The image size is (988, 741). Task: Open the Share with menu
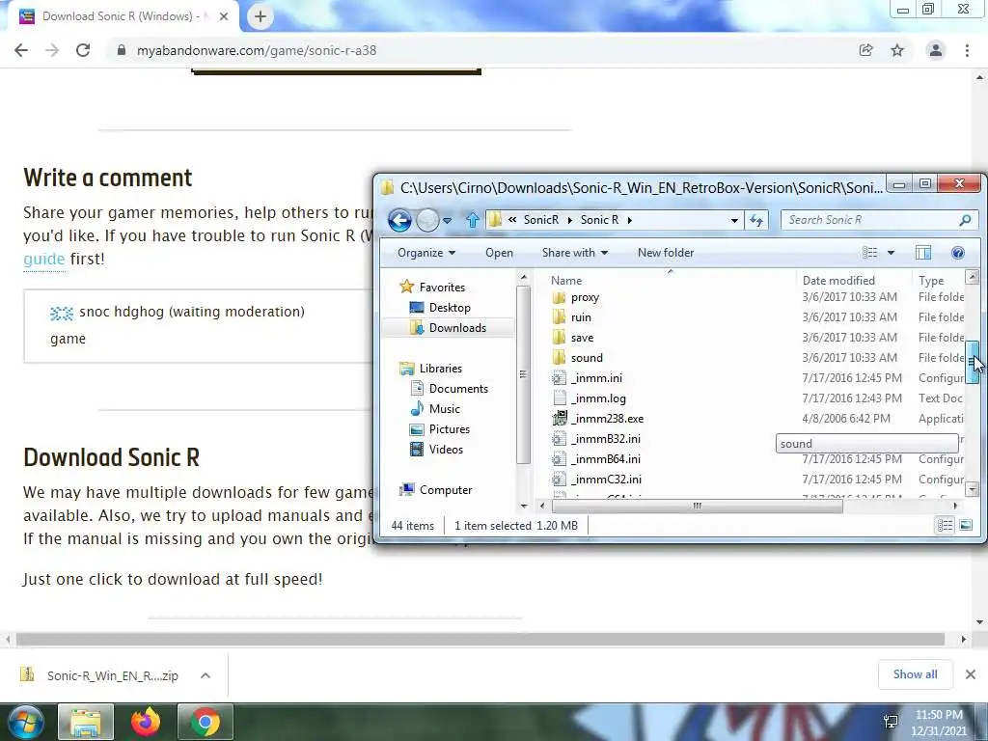[575, 253]
